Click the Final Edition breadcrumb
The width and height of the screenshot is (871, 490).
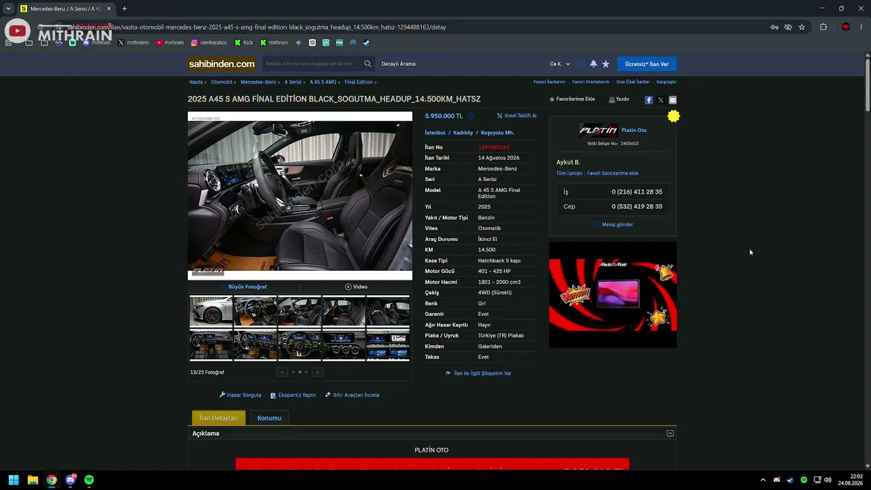359,82
